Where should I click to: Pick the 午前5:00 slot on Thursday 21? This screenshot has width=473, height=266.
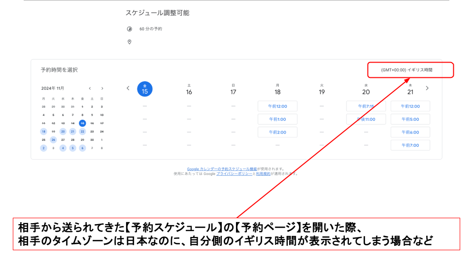(410, 119)
